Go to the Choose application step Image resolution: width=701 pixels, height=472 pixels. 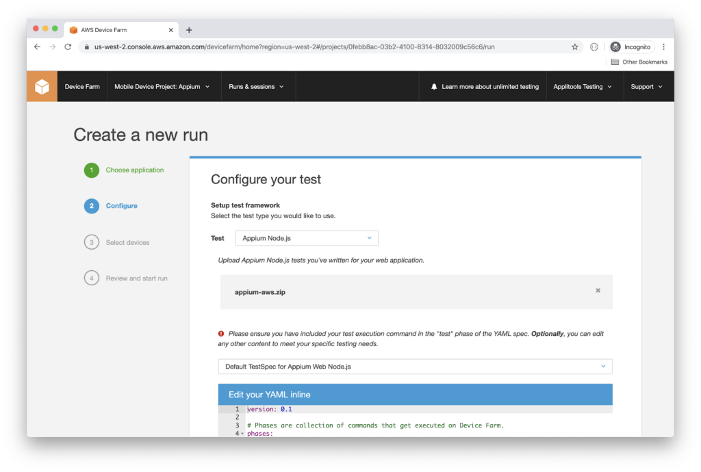pyautogui.click(x=134, y=170)
